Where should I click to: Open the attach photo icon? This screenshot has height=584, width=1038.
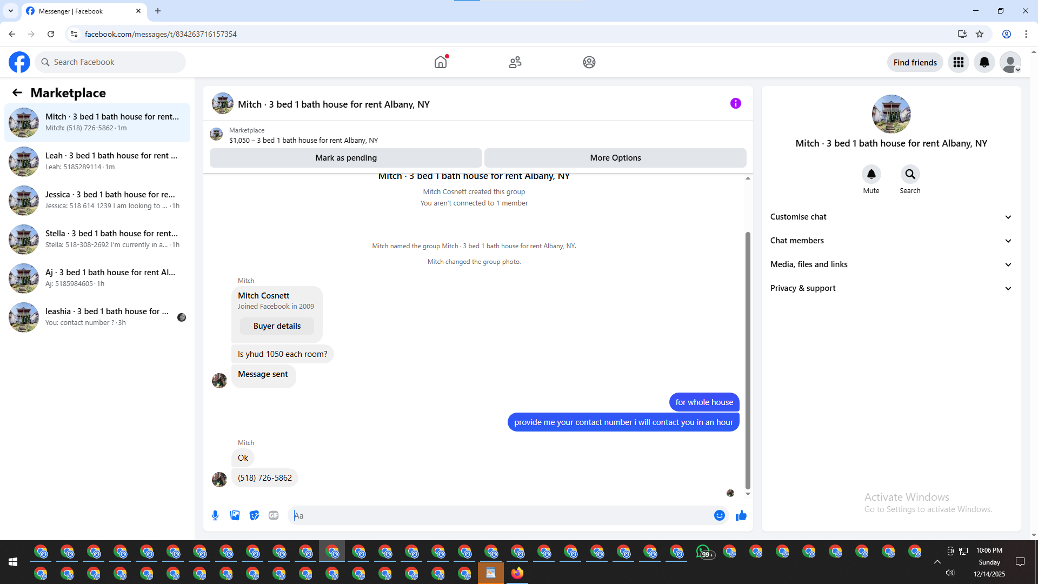pos(235,515)
